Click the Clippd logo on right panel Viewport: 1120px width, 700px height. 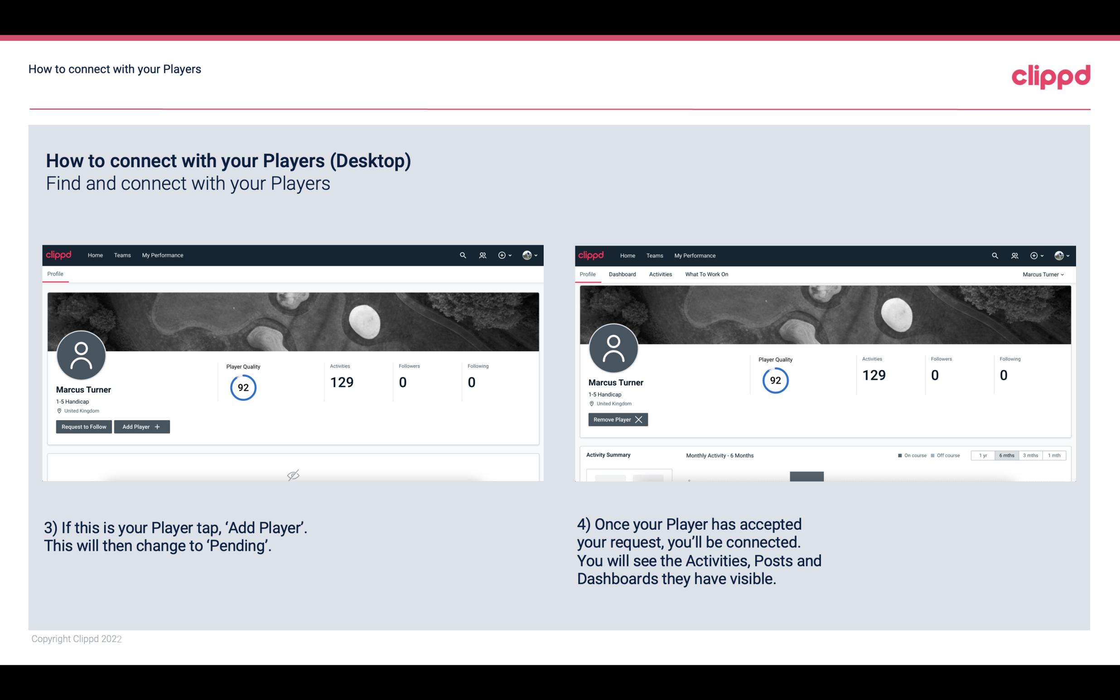tap(591, 255)
